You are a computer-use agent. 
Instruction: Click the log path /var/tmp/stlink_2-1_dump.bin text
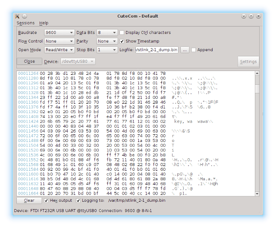point(137,200)
